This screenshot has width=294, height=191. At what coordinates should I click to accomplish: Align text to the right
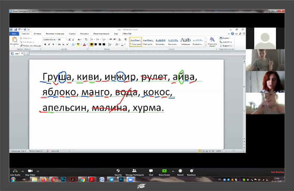[x=100, y=44]
